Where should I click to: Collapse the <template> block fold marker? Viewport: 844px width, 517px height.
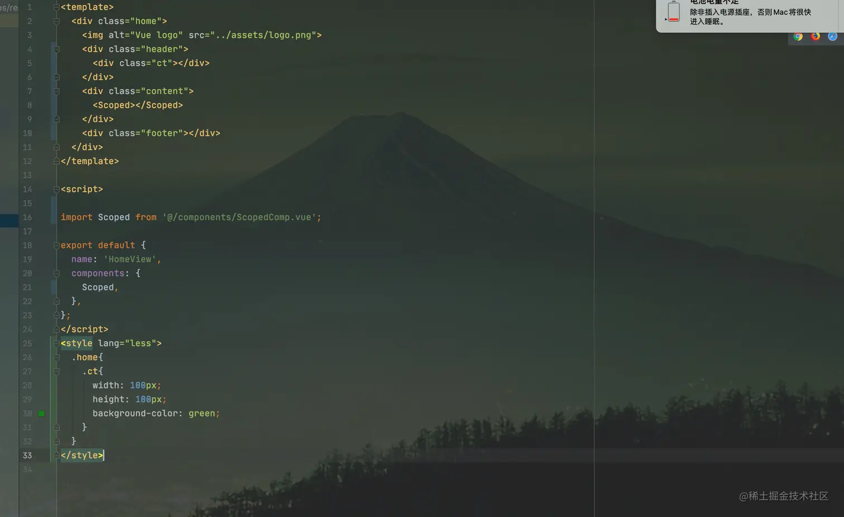(x=56, y=7)
